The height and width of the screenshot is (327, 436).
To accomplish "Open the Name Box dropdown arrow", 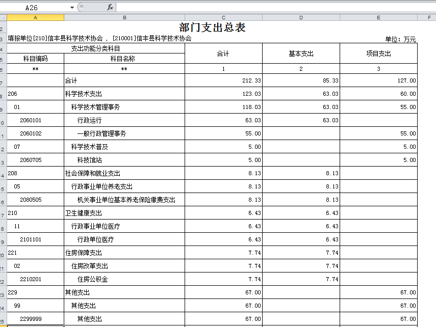I will [x=72, y=8].
